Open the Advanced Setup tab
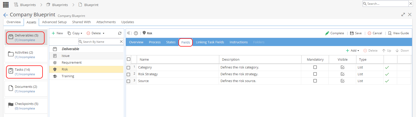Image resolution: width=416 pixels, height=117 pixels. (x=54, y=22)
